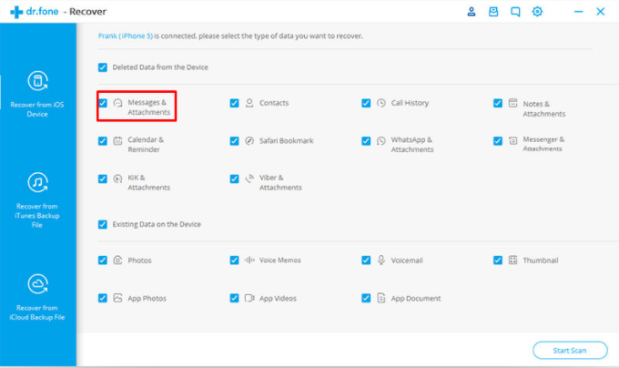Viewport: 619px width, 368px height.
Task: Select Recover from iOS Device icon
Action: pyautogui.click(x=38, y=80)
